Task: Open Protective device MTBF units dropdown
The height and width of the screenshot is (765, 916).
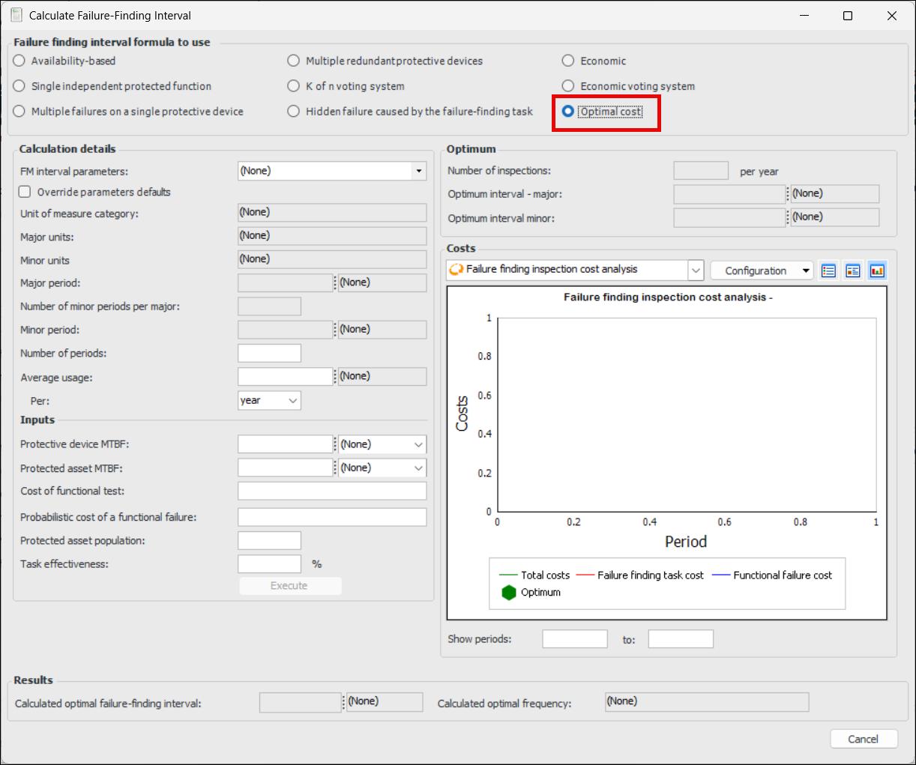Action: (x=418, y=444)
